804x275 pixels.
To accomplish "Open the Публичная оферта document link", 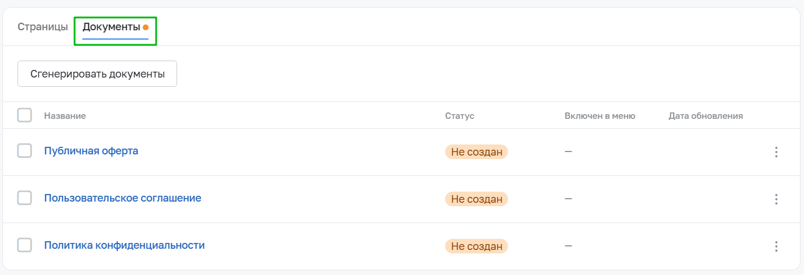I will (91, 151).
